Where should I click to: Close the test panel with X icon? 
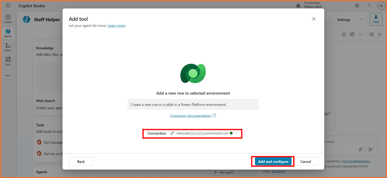[380, 35]
